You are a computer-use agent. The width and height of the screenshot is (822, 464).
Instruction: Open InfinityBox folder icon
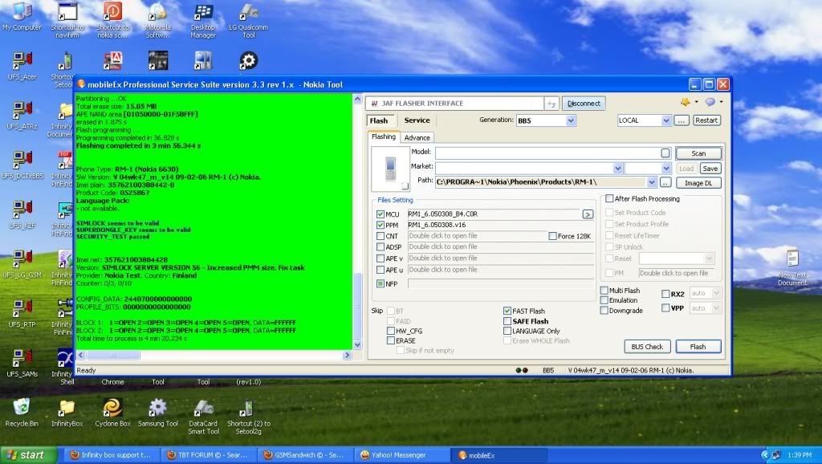point(67,413)
